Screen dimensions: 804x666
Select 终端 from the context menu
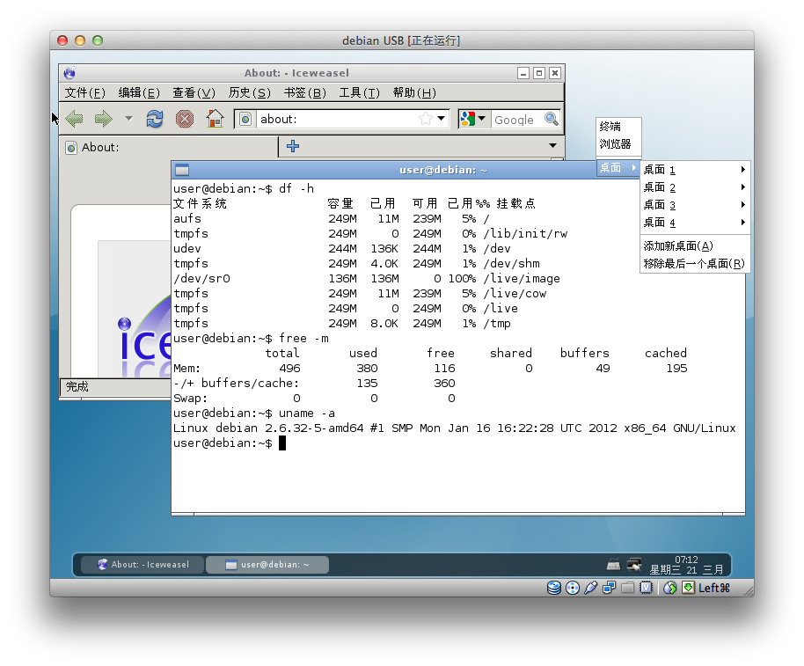tap(610, 127)
